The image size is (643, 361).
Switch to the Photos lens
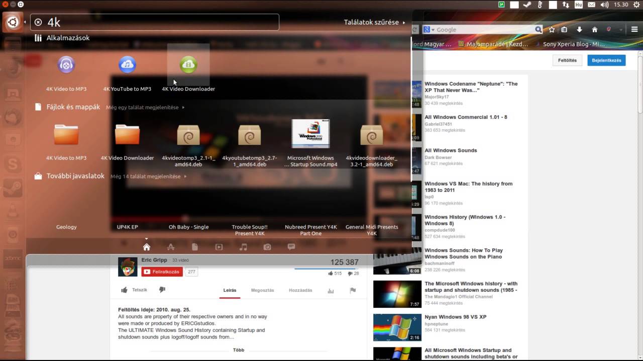coord(267,247)
